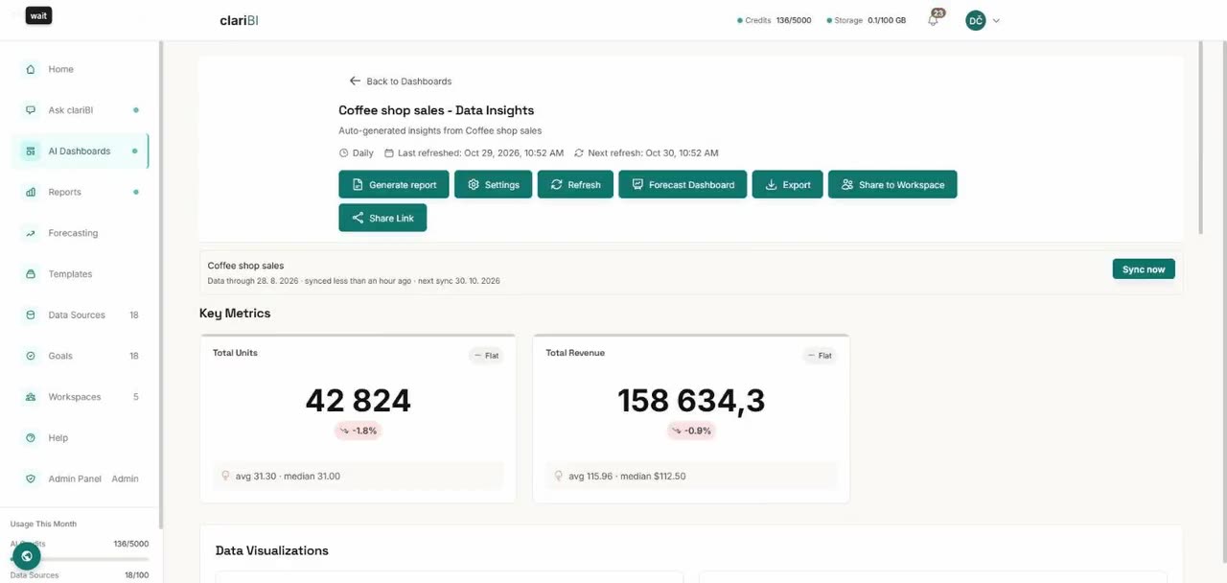Click the Sync now button
The image size is (1227, 583).
tap(1144, 269)
